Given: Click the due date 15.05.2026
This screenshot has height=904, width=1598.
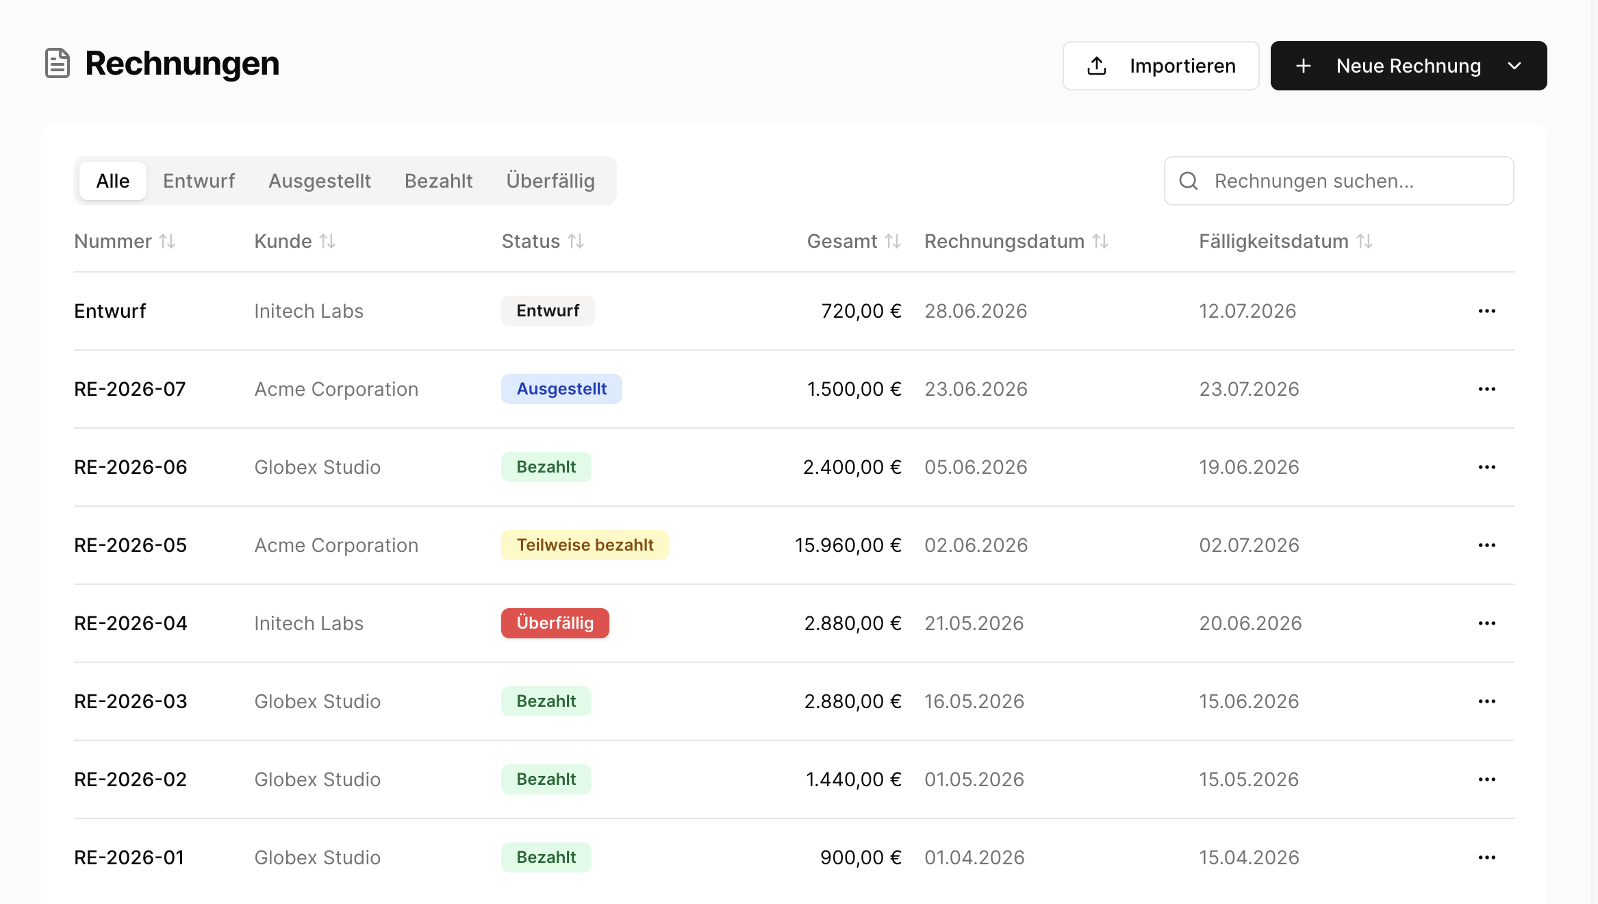Looking at the screenshot, I should pos(1249,779).
